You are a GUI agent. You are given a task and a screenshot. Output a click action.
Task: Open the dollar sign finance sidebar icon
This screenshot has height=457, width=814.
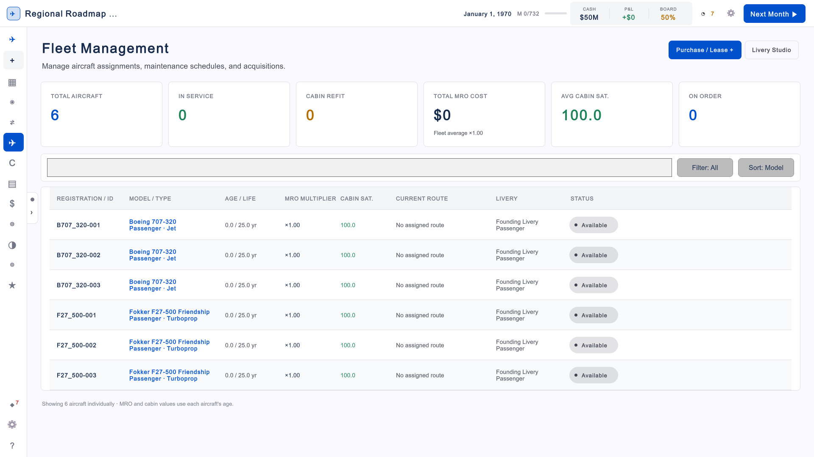(x=12, y=204)
